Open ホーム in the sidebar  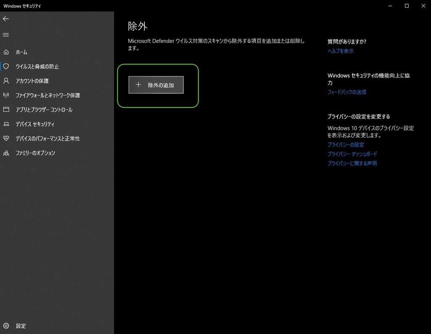(x=57, y=52)
